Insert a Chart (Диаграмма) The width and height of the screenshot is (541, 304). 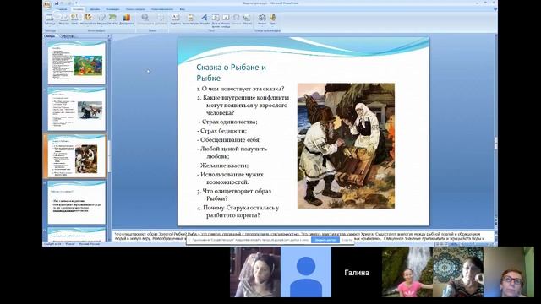point(127,19)
